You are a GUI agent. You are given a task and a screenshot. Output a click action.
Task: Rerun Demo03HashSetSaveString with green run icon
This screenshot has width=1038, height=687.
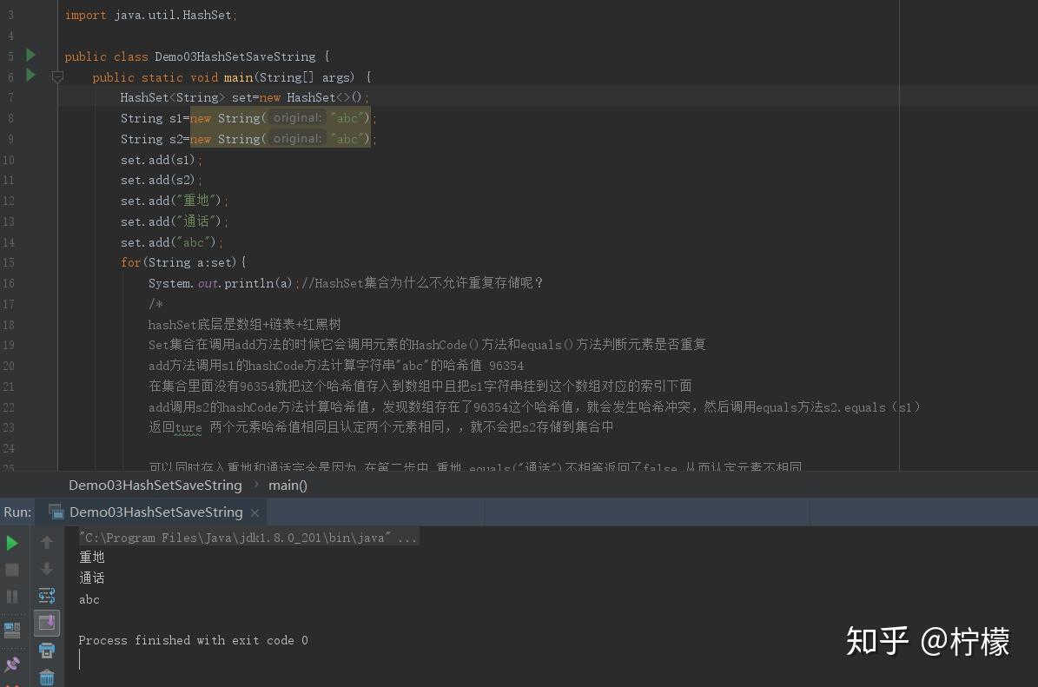click(x=12, y=542)
